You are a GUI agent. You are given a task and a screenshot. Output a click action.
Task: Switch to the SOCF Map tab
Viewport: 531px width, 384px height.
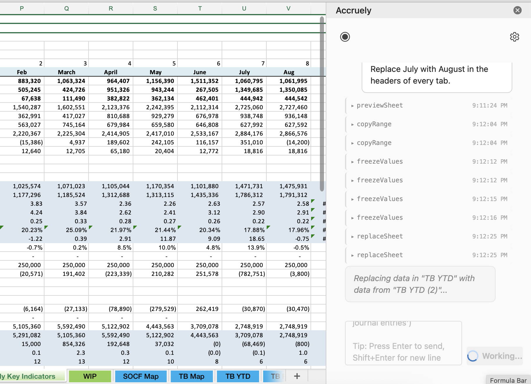[x=141, y=376]
